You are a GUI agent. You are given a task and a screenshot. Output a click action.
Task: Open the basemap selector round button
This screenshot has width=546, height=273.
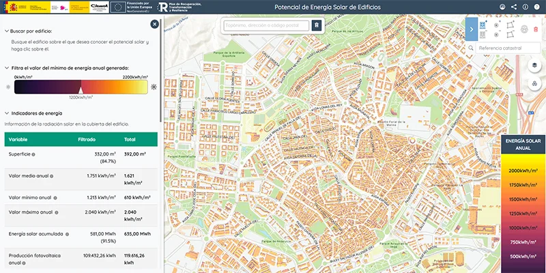point(534,83)
